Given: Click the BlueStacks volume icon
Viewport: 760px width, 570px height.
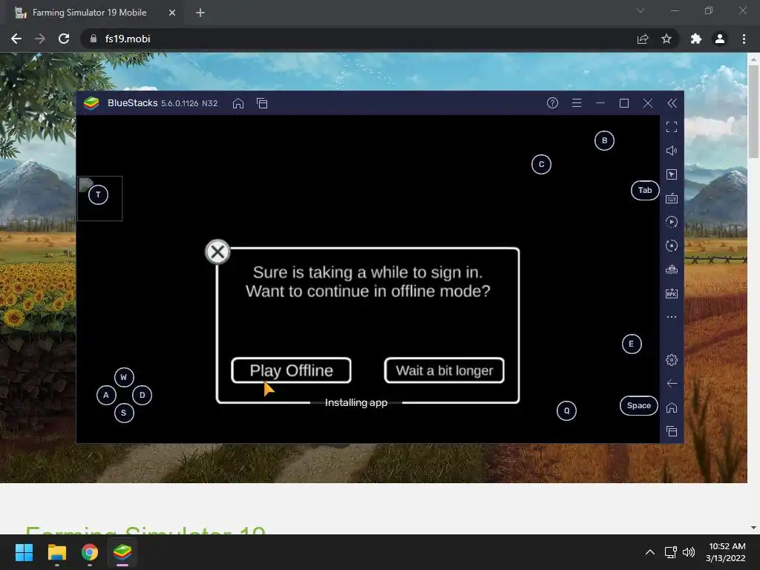Looking at the screenshot, I should [x=671, y=151].
